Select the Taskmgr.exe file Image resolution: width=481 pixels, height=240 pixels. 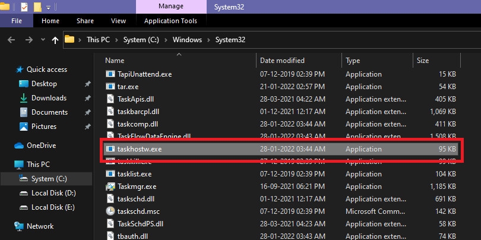tap(137, 187)
